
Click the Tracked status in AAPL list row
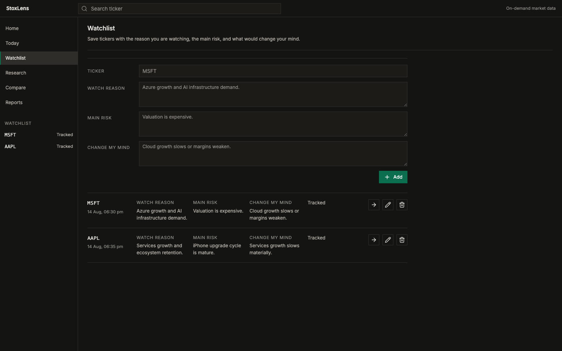(x=317, y=238)
